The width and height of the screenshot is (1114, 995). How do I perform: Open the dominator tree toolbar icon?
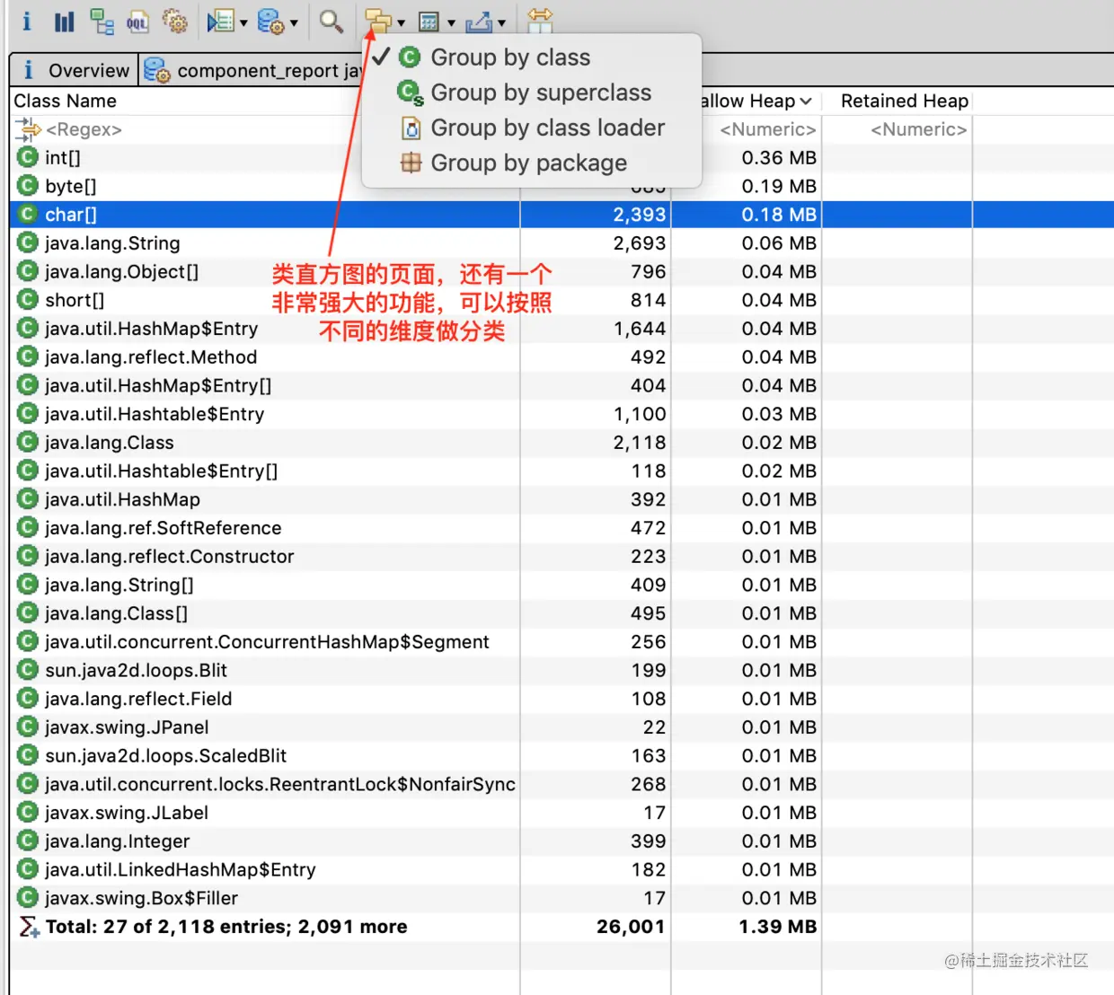coord(102,22)
